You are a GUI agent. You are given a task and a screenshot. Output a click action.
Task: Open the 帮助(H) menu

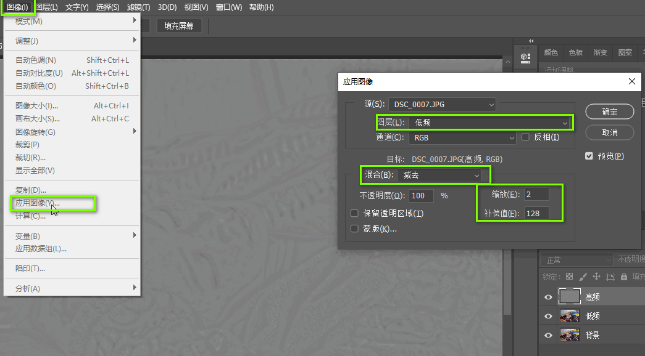pyautogui.click(x=261, y=7)
